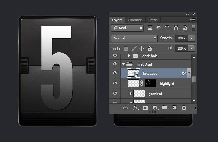Hide the highlight layer
The image size is (218, 142).
click(x=115, y=83)
